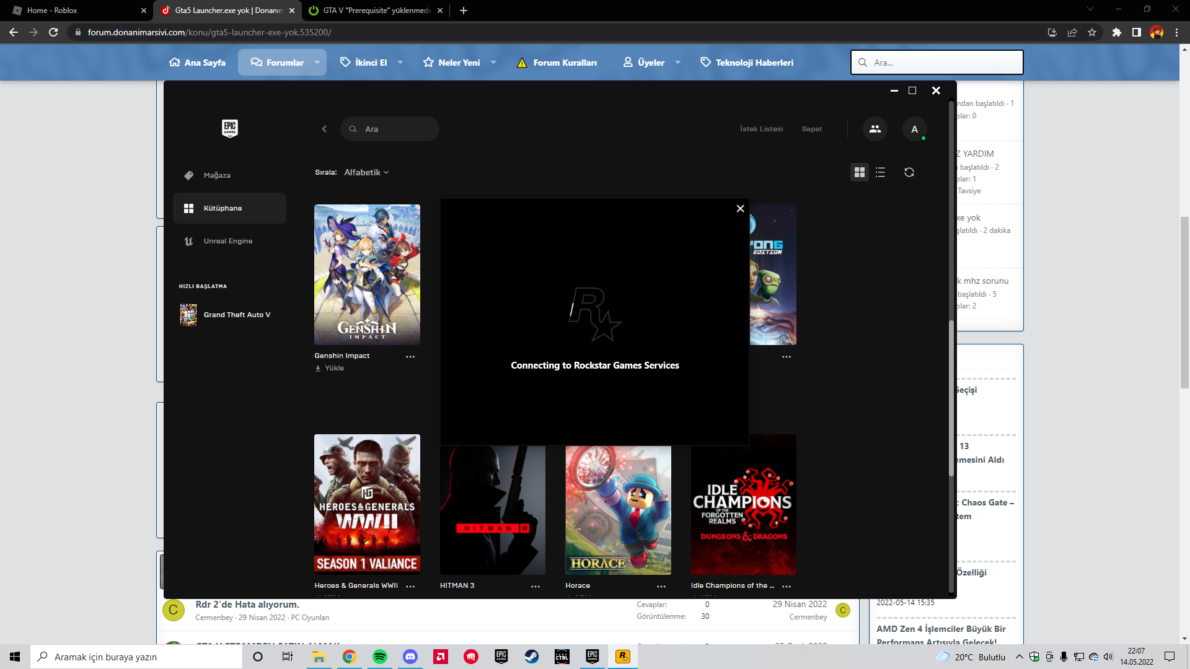Open HITMAN 3 three-dot menu

tap(535, 586)
